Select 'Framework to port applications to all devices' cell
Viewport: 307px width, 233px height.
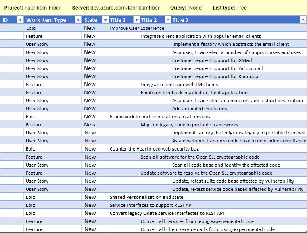pos(160,117)
